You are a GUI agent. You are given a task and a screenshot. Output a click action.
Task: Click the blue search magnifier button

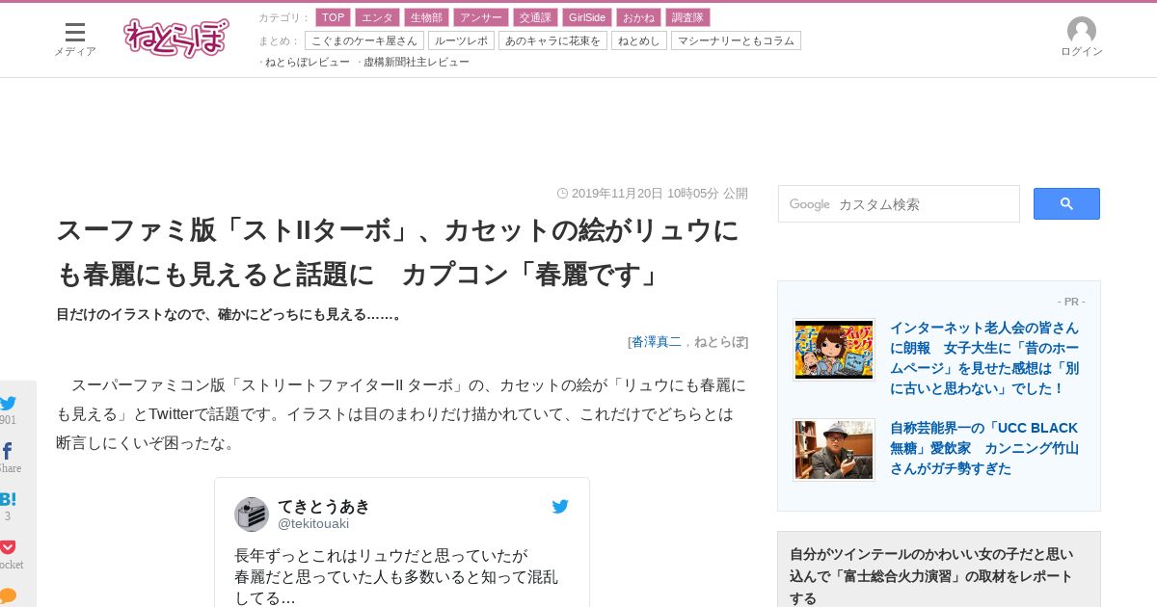pyautogui.click(x=1066, y=203)
